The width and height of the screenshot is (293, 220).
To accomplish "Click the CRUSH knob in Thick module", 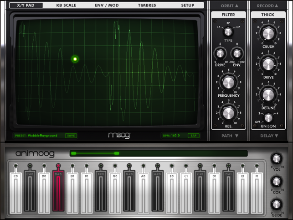I will click(x=268, y=34).
